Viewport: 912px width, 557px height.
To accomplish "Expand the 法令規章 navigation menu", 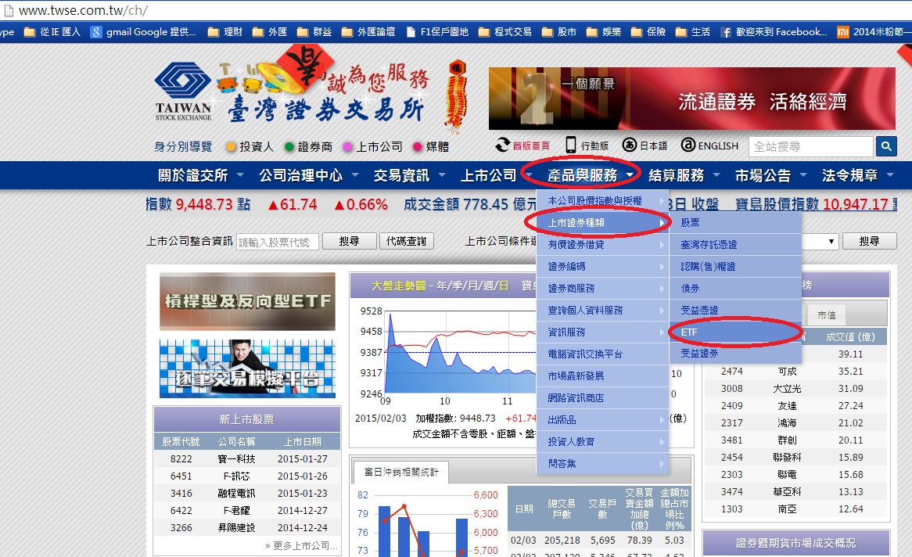I will click(857, 175).
